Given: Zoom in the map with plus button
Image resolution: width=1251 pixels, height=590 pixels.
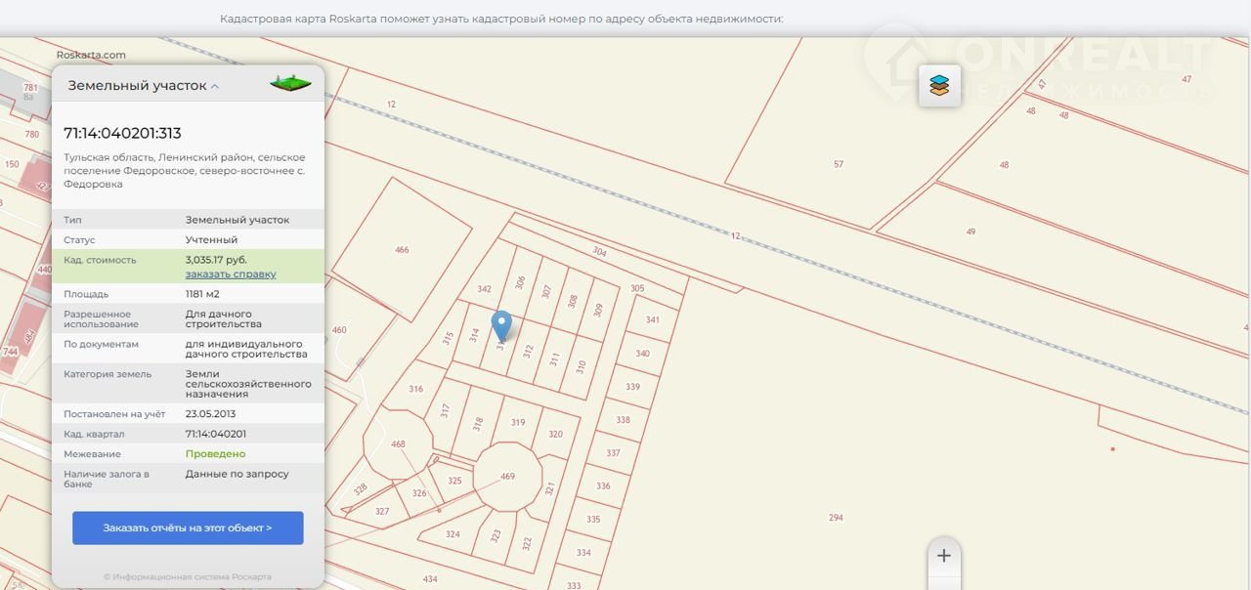Looking at the screenshot, I should [943, 556].
